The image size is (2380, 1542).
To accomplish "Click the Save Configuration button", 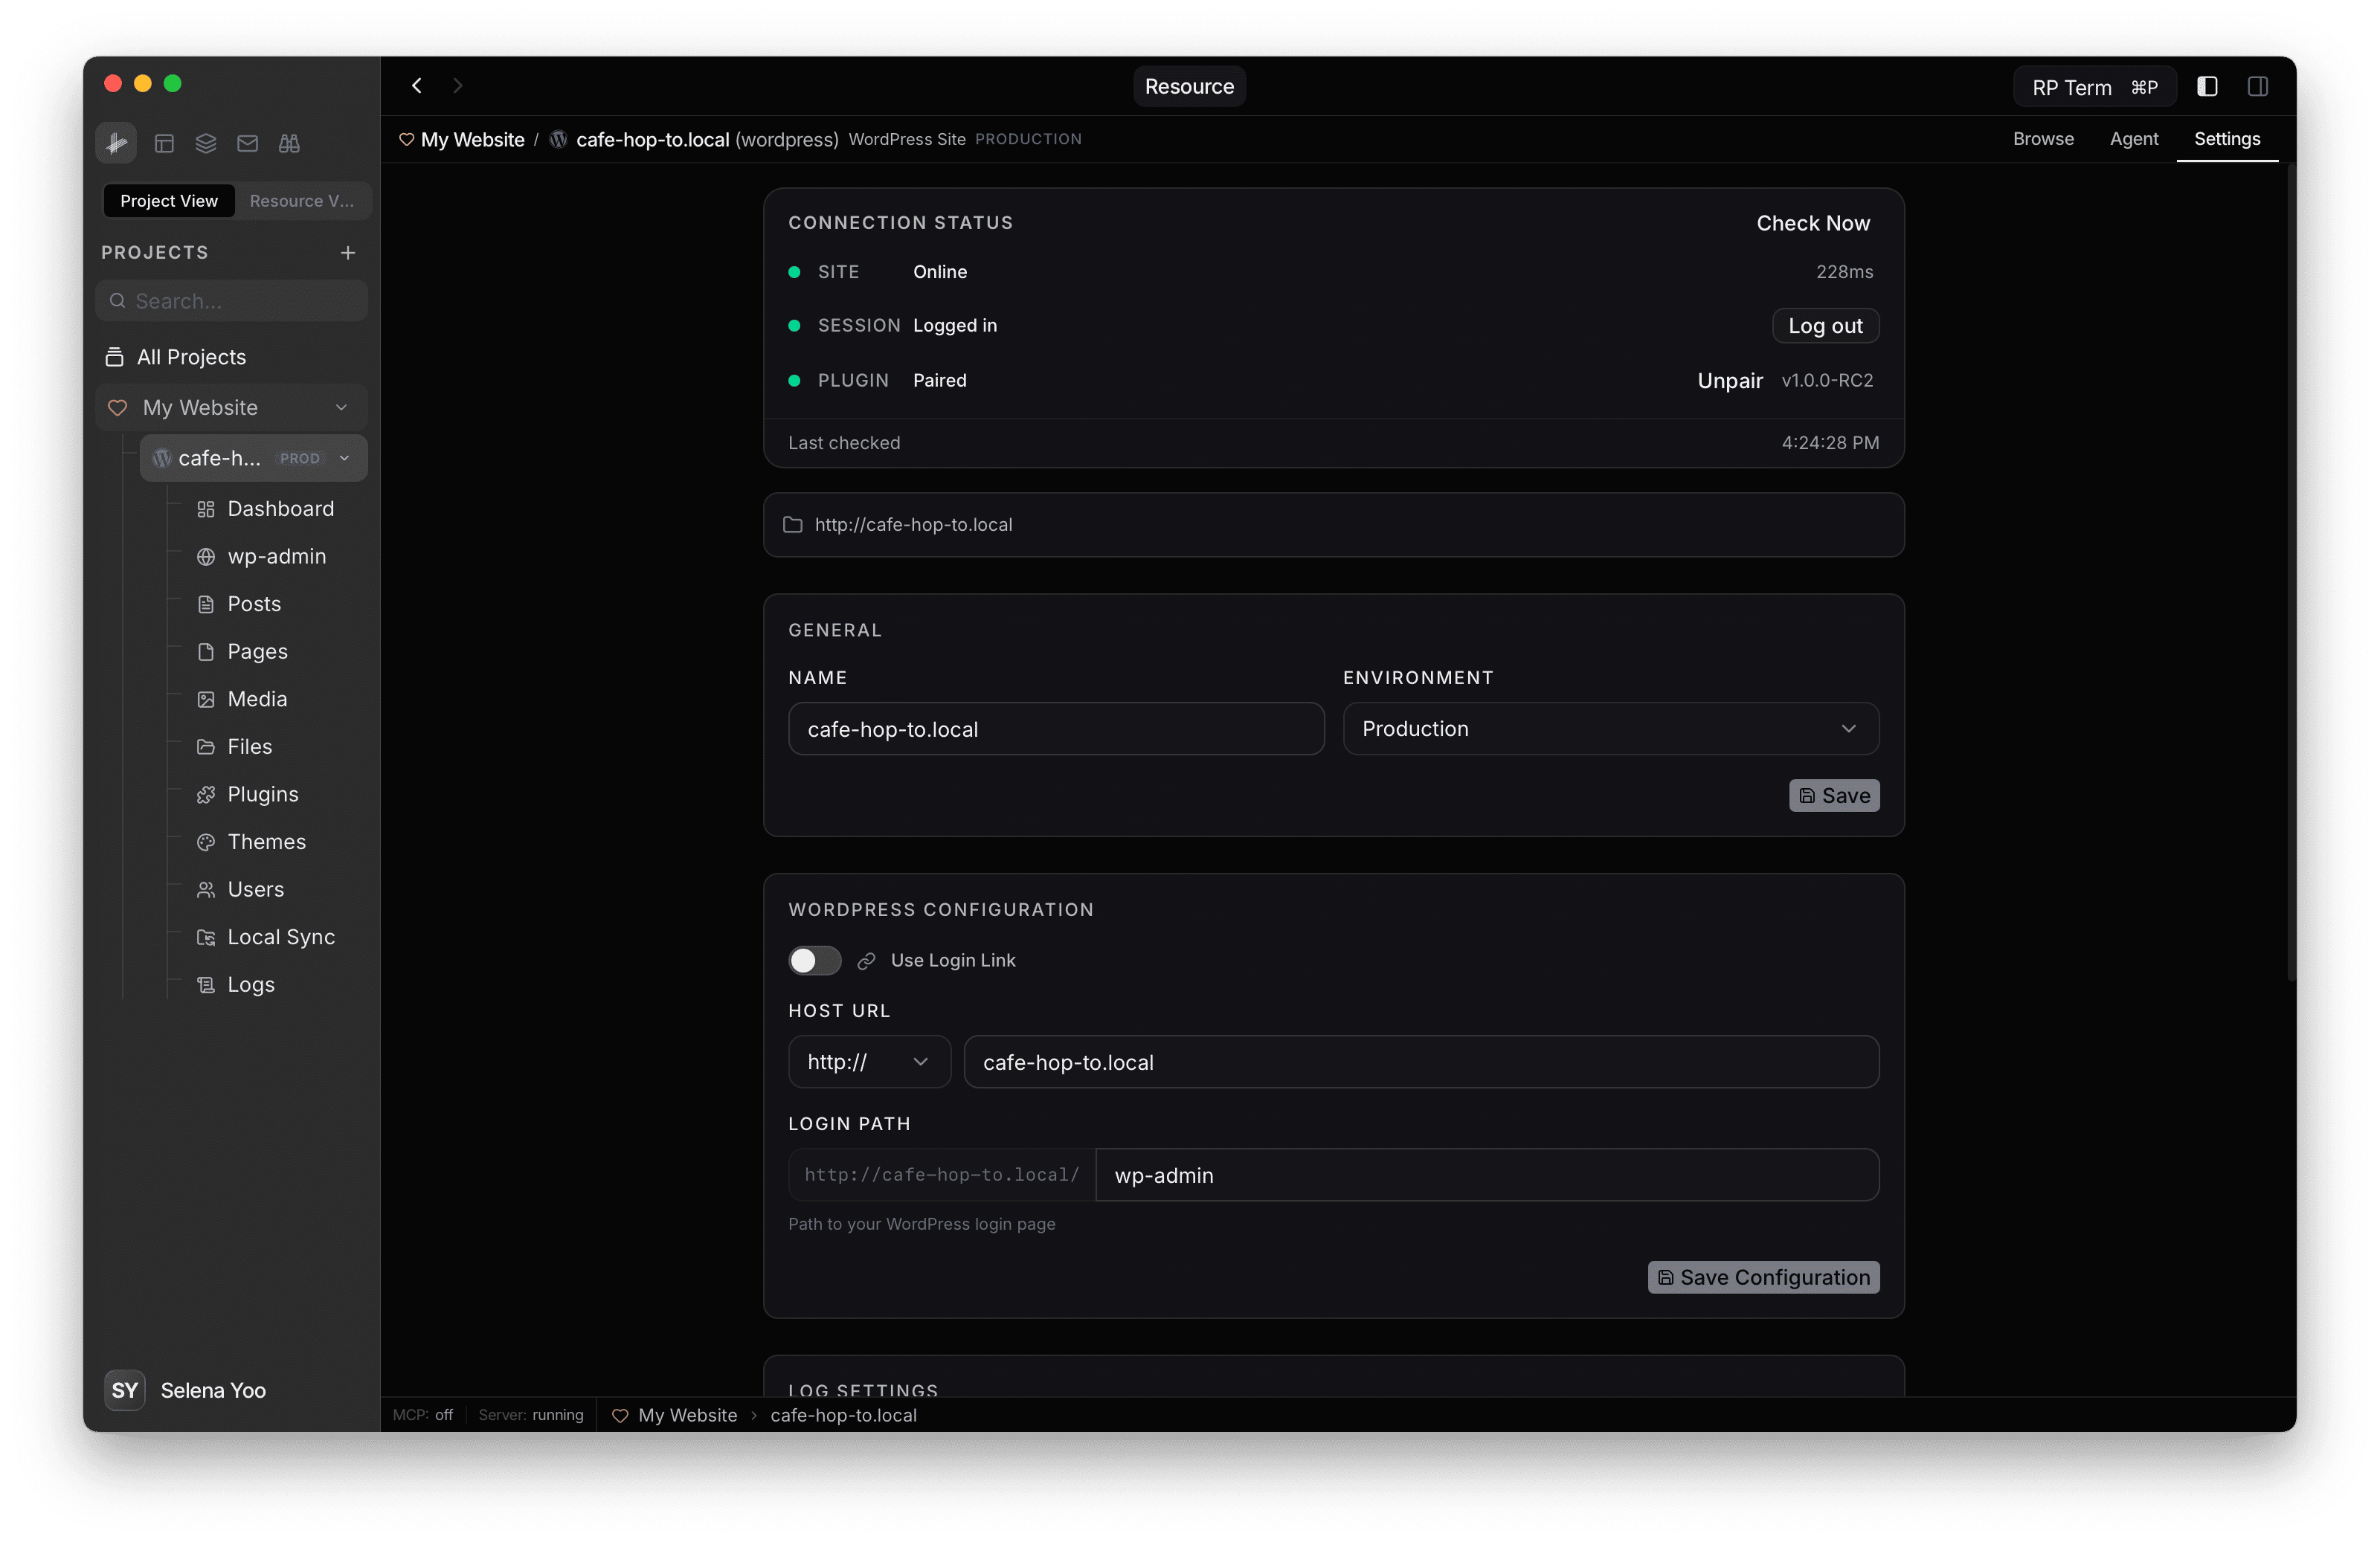I will [1763, 1277].
